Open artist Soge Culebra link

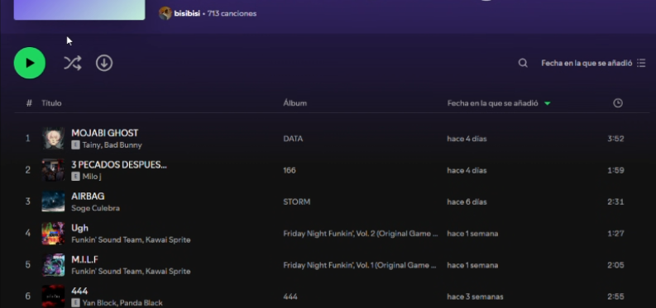tap(95, 208)
